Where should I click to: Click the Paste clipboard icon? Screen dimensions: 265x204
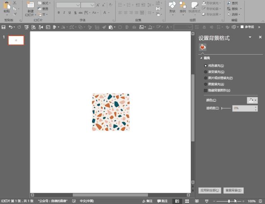click(7, 5)
